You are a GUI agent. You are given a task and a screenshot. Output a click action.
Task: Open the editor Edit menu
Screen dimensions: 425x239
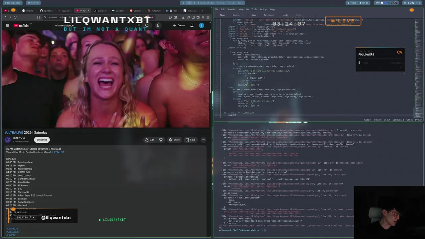223,9
